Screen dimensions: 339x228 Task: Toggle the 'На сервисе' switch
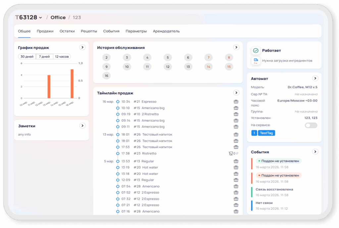(311, 125)
